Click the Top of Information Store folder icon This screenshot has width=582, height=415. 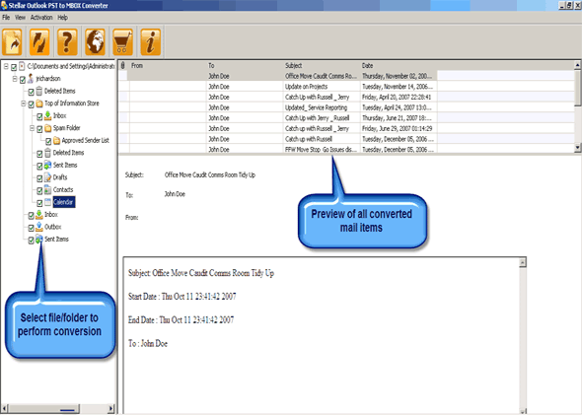tap(39, 104)
